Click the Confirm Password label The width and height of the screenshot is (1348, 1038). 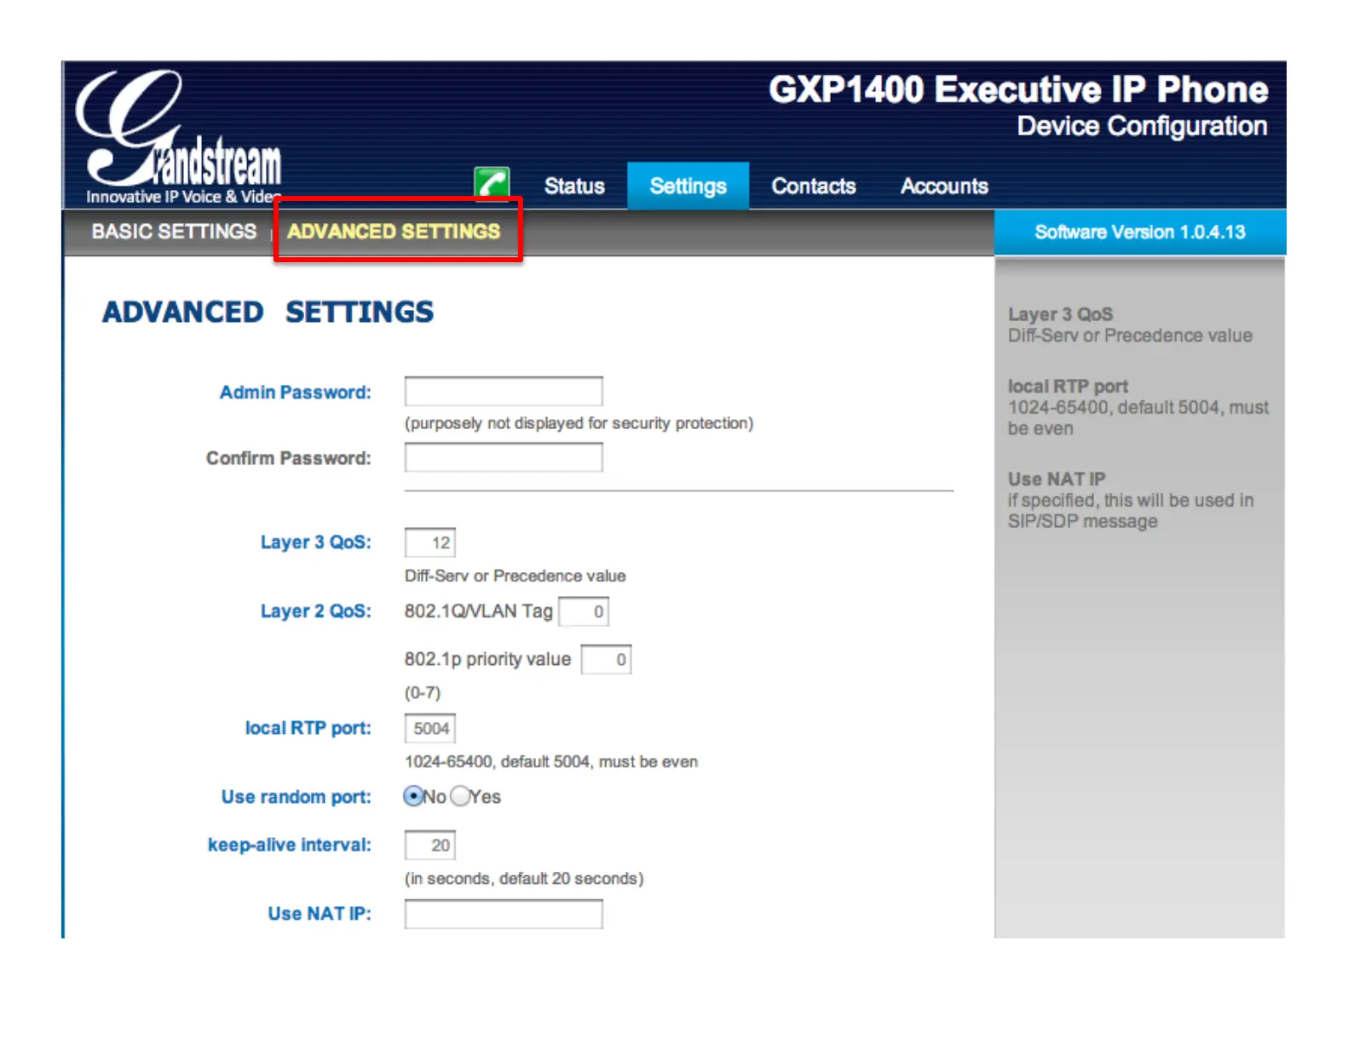(x=289, y=458)
